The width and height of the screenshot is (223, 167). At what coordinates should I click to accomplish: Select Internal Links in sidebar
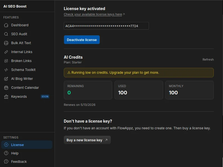pyautogui.click(x=27, y=52)
